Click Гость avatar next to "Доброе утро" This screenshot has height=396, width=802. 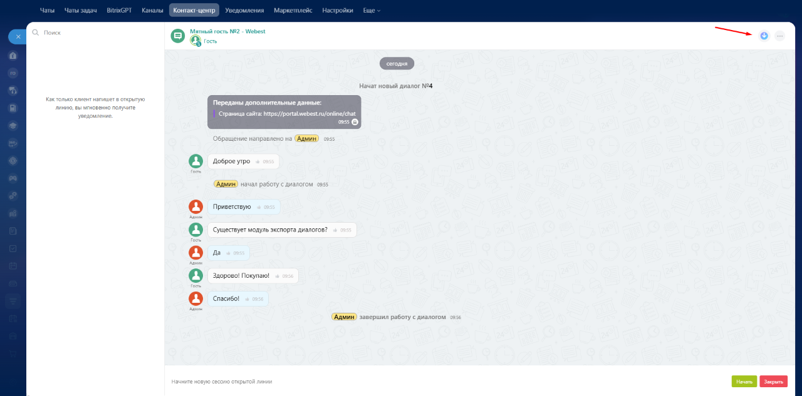coord(196,161)
